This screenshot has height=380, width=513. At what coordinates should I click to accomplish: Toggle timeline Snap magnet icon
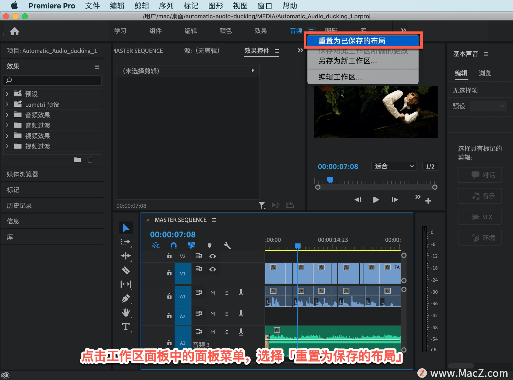point(173,245)
